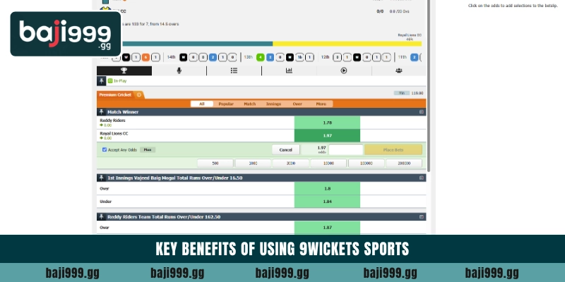This screenshot has width=565, height=282.
Task: Select Reddy Riders odds 1.78
Action: pos(327,123)
